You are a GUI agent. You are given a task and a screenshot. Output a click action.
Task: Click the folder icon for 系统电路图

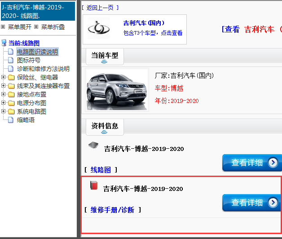(x=11, y=111)
